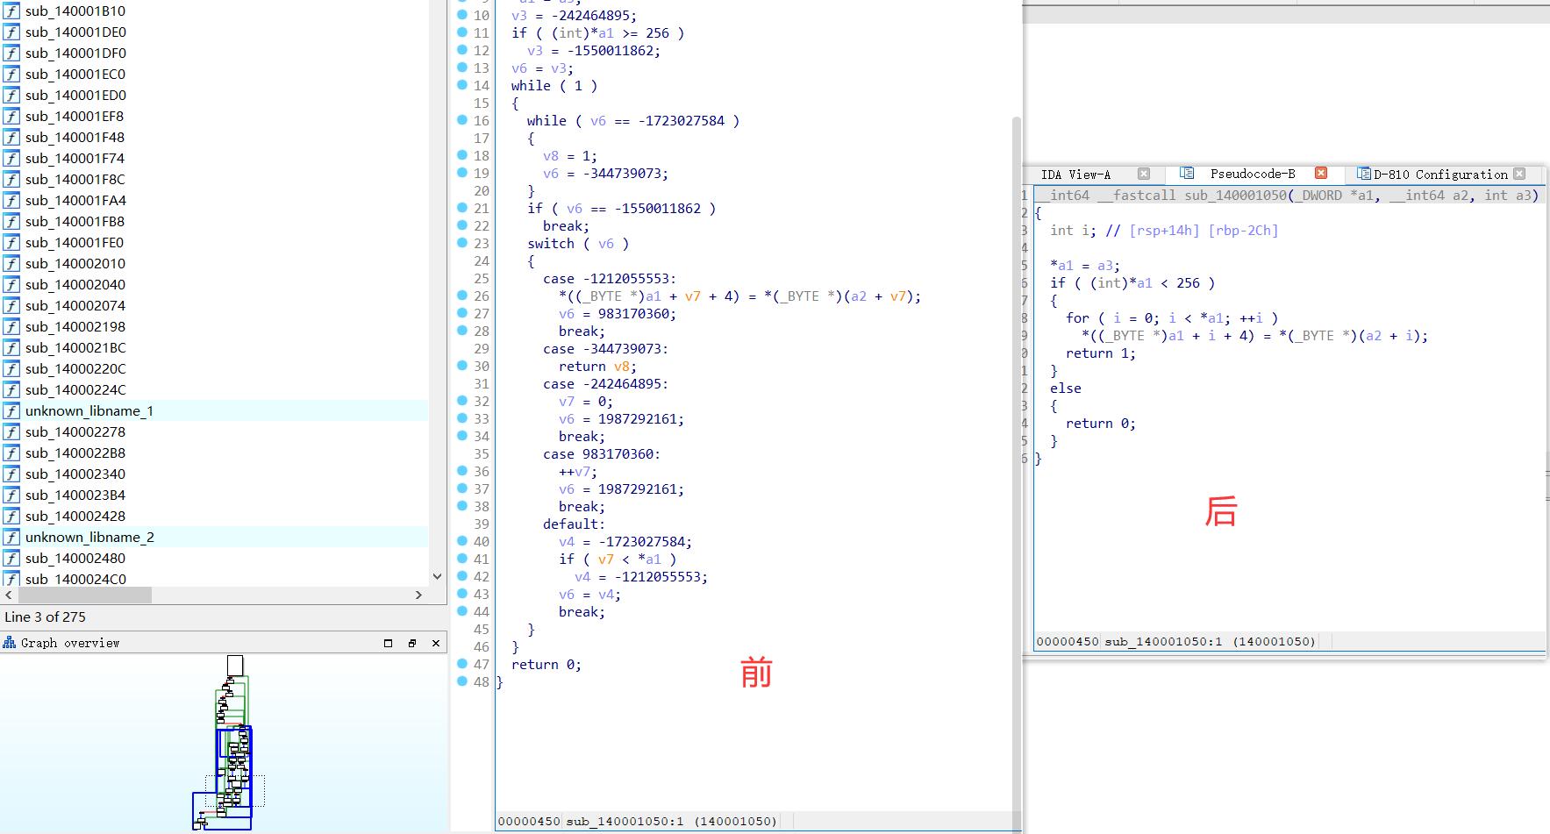Viewport: 1550px width, 834px height.
Task: Select unknown_libname_2 in functions list
Action: point(89,538)
